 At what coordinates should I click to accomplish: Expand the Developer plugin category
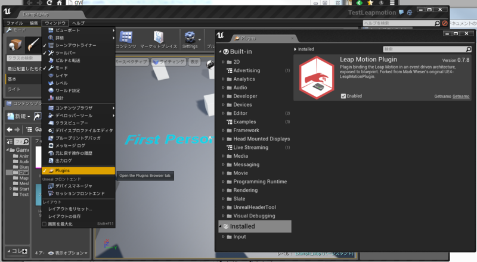[223, 96]
